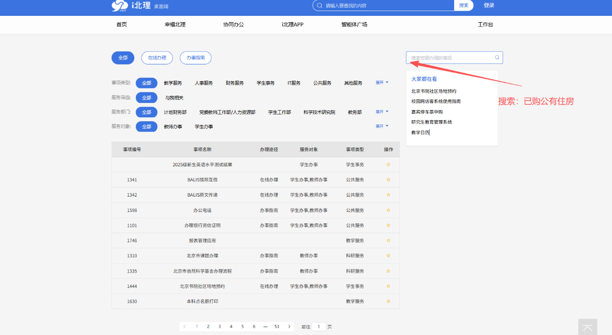Screen dimensions: 612x335
Task: Click the page number jump input field
Action: [x=318, y=326]
